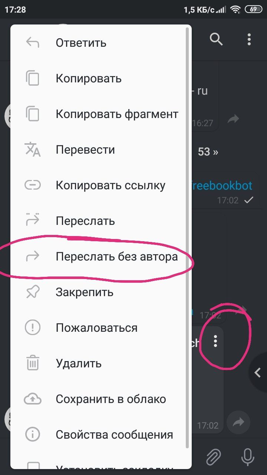Click the three-dot icon circled in pink

[215, 341]
